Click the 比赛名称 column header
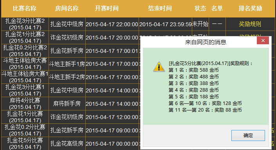Viewport: 276px width, 150px height. pos(25,8)
